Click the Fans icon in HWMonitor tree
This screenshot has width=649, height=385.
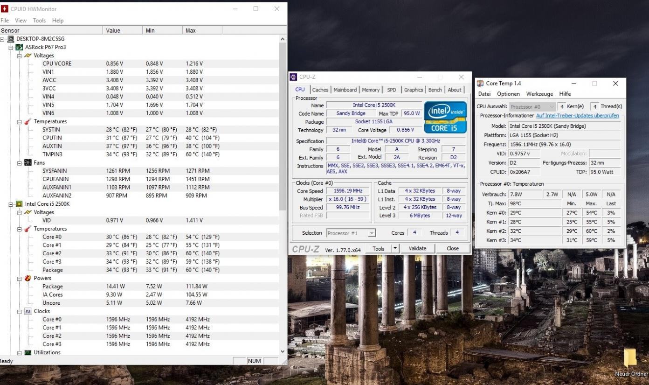coord(28,162)
